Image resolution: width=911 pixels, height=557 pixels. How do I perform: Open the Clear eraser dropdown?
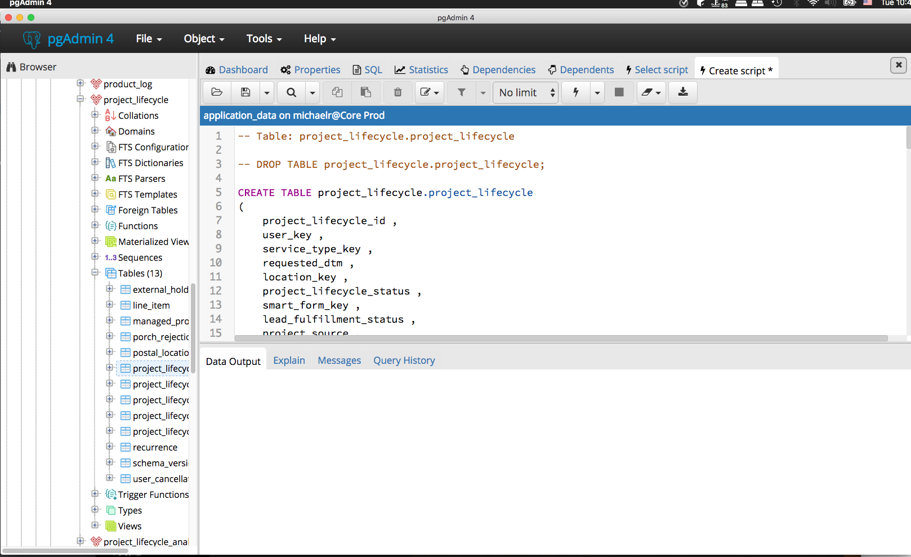click(x=651, y=92)
